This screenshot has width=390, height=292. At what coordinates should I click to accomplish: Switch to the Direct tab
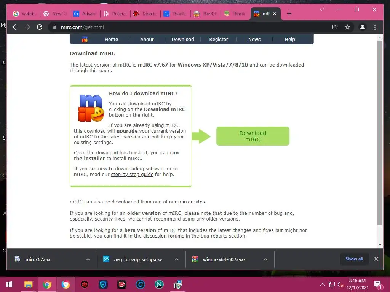(x=145, y=14)
